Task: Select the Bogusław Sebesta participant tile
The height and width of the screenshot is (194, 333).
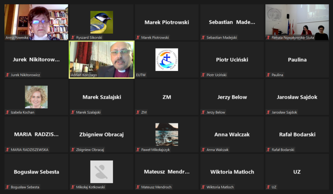Action: [x=36, y=172]
